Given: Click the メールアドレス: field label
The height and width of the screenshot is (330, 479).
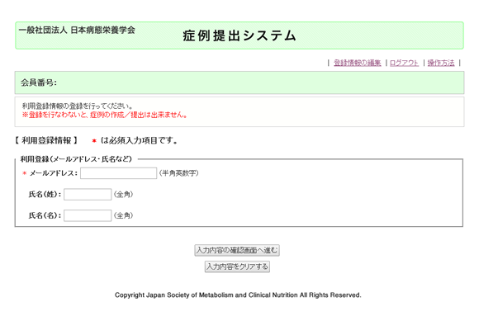Looking at the screenshot, I should click(x=53, y=173).
